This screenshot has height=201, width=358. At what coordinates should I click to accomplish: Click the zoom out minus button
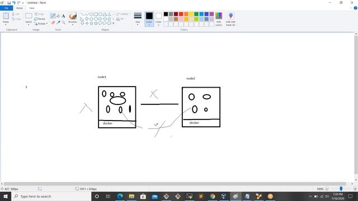(x=327, y=189)
